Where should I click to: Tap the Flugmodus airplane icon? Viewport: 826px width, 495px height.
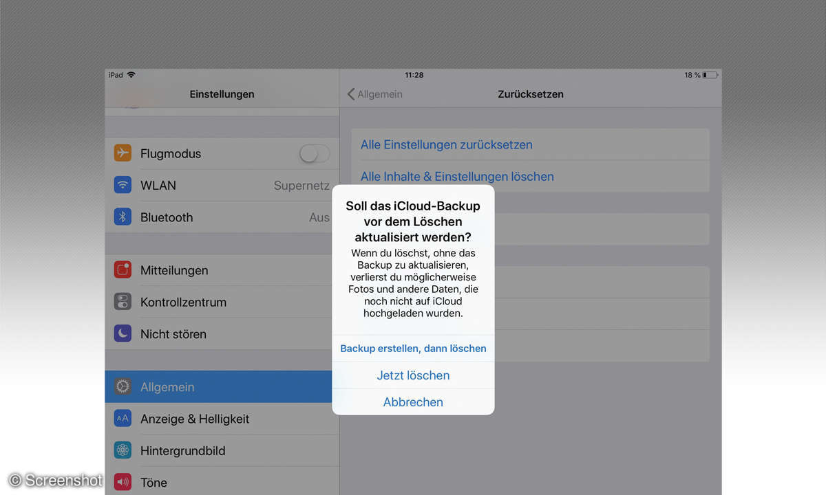point(123,153)
